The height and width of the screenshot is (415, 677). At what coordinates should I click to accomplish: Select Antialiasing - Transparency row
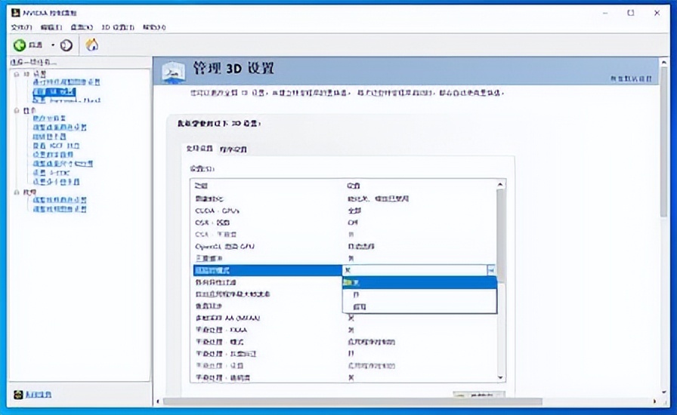(x=343, y=377)
